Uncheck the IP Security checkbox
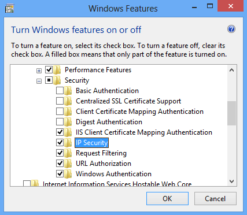Viewport: 247px width, 215px height. pos(60,143)
